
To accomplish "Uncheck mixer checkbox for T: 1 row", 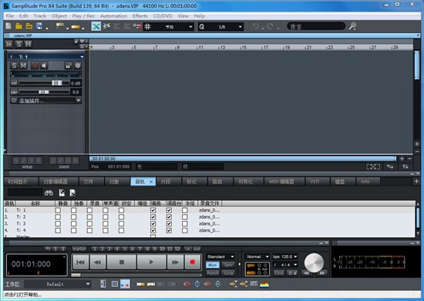I will tap(169, 210).
